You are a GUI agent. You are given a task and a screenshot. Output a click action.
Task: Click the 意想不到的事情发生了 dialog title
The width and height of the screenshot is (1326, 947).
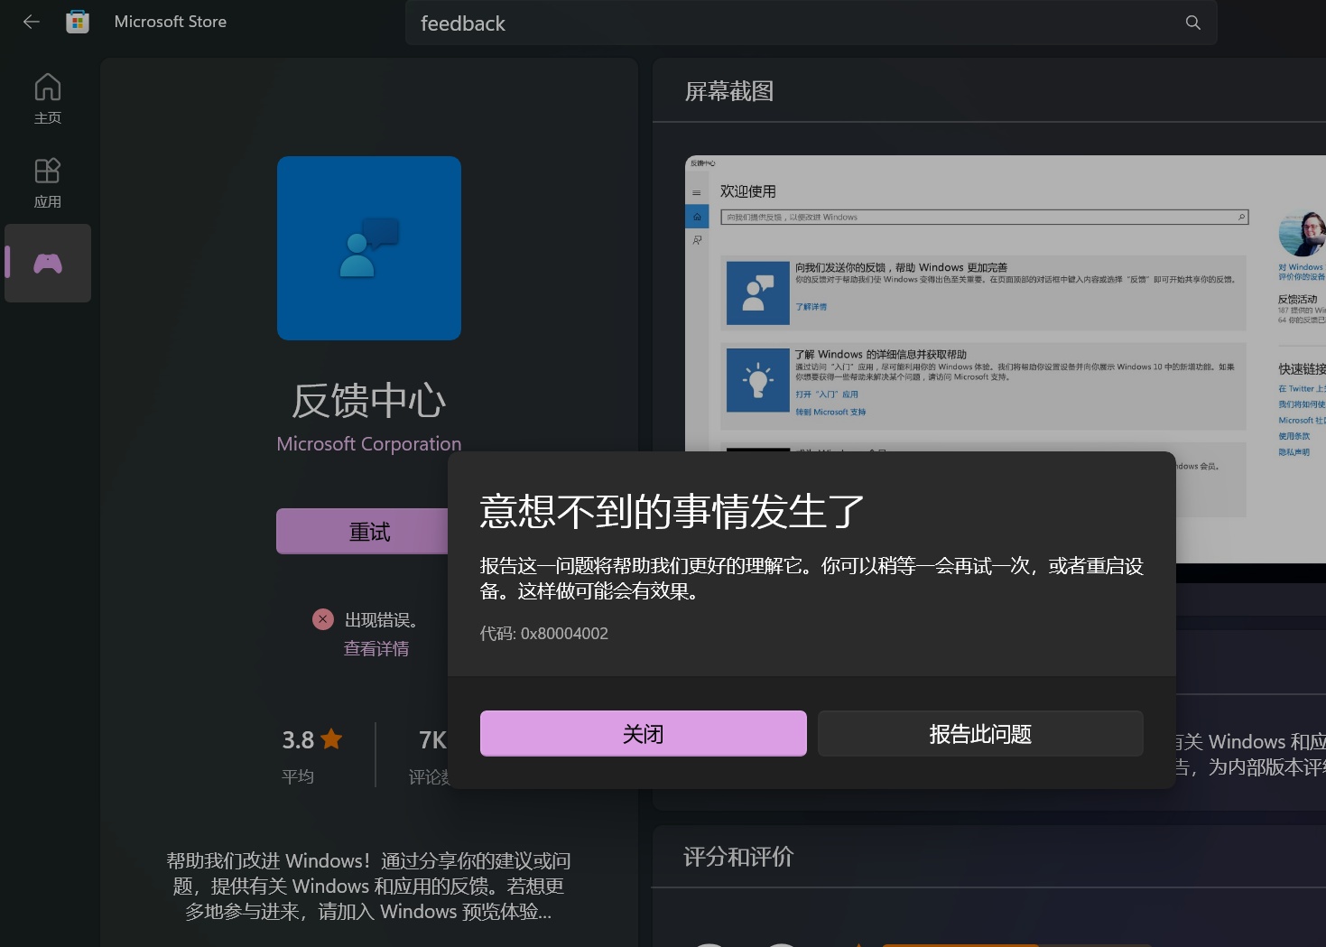[x=672, y=511]
